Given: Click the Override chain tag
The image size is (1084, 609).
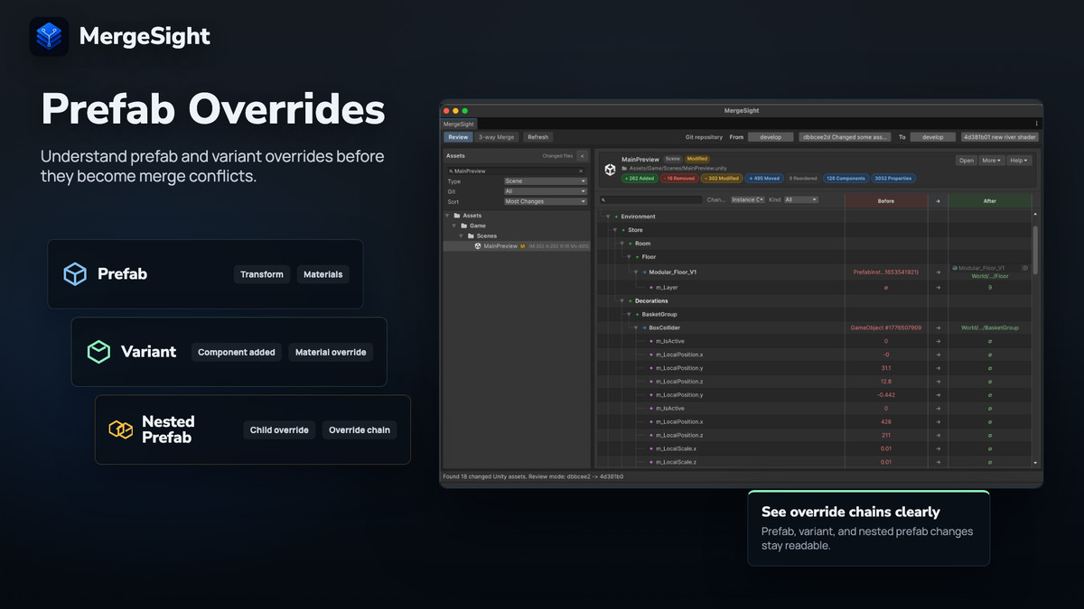Looking at the screenshot, I should click(x=360, y=429).
